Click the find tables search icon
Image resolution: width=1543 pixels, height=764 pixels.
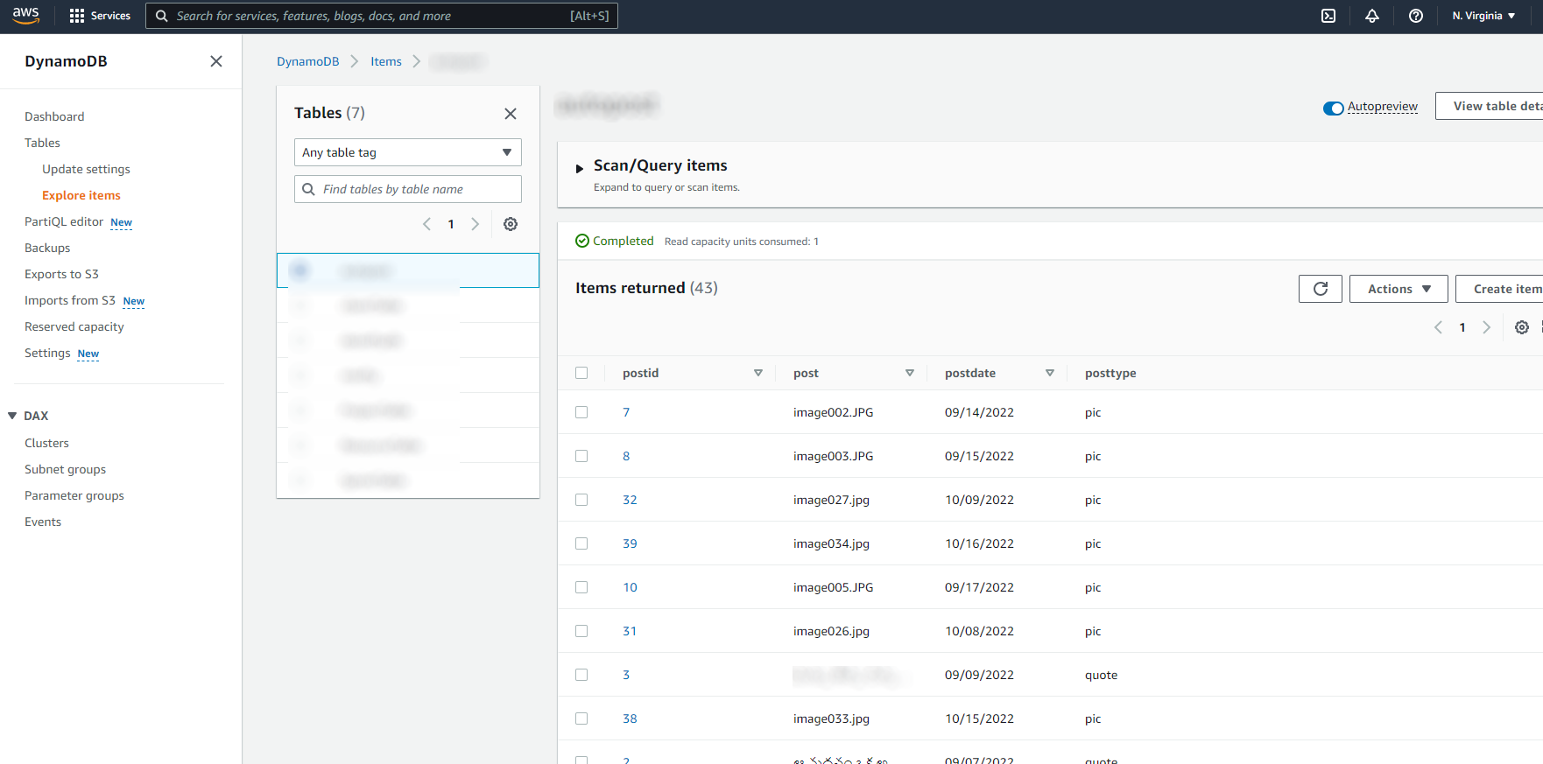click(308, 189)
